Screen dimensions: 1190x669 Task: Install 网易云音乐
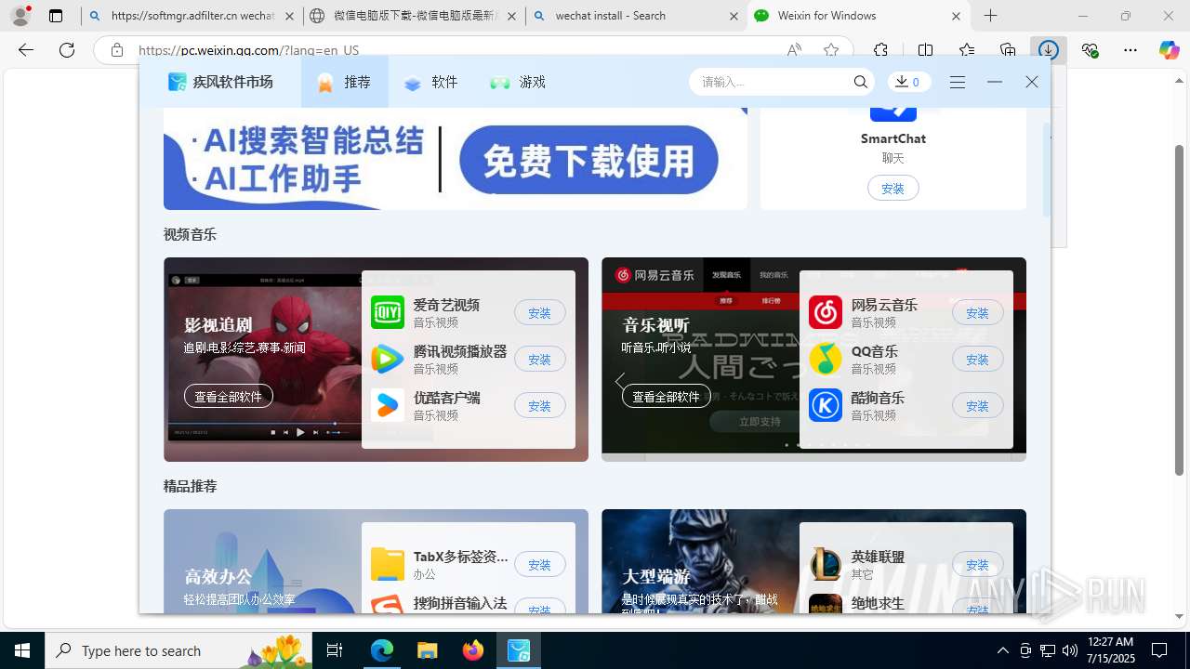click(x=978, y=313)
